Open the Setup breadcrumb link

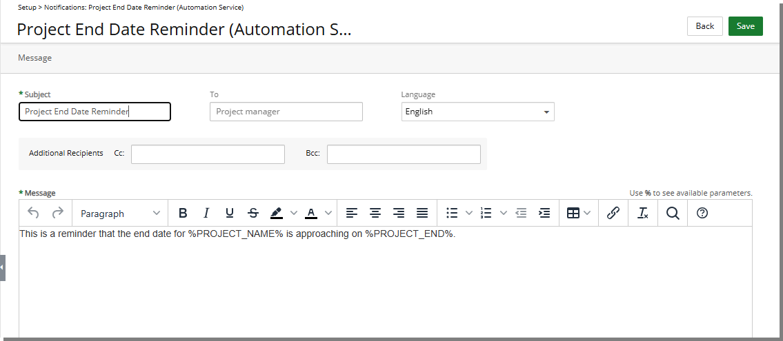pos(27,8)
